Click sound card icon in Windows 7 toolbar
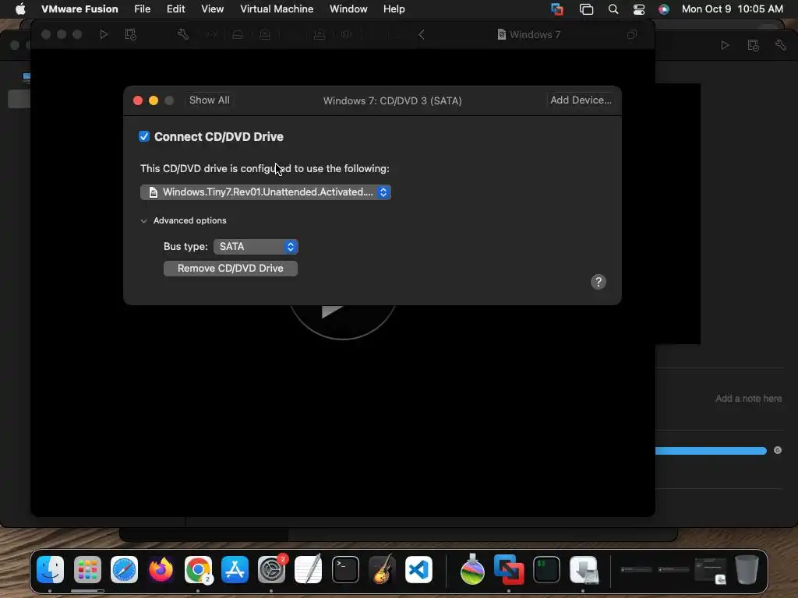Image resolution: width=798 pixels, height=598 pixels. coord(347,34)
